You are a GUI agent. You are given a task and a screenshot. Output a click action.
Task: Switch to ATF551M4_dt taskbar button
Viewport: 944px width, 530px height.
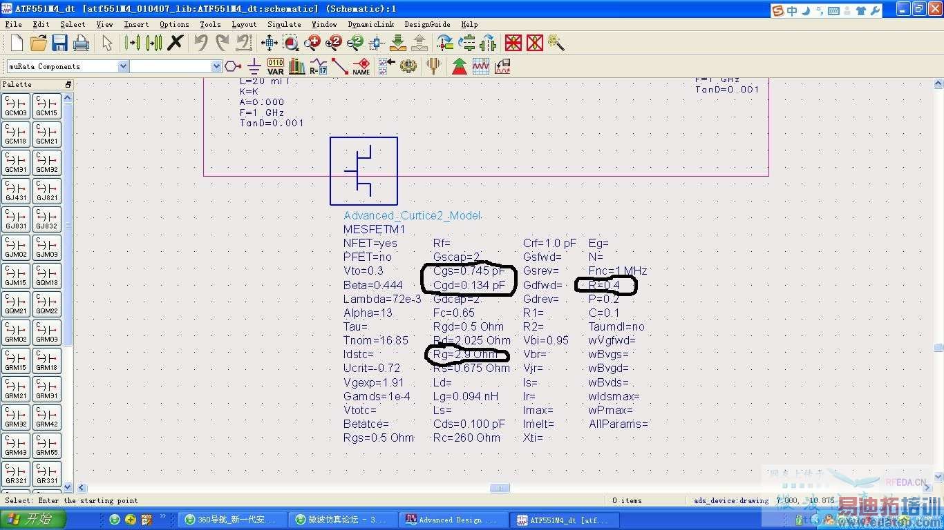pyautogui.click(x=563, y=520)
